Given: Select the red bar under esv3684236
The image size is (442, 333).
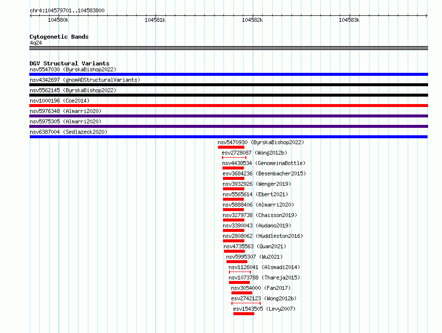Looking at the screenshot, I should tap(234, 178).
